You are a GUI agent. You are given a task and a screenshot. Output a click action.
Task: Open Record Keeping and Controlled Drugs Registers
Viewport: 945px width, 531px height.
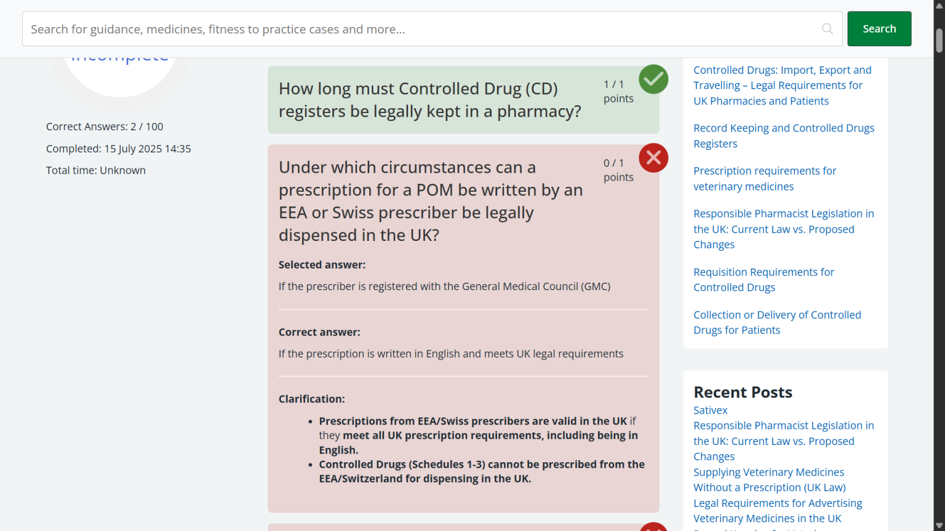click(x=783, y=136)
